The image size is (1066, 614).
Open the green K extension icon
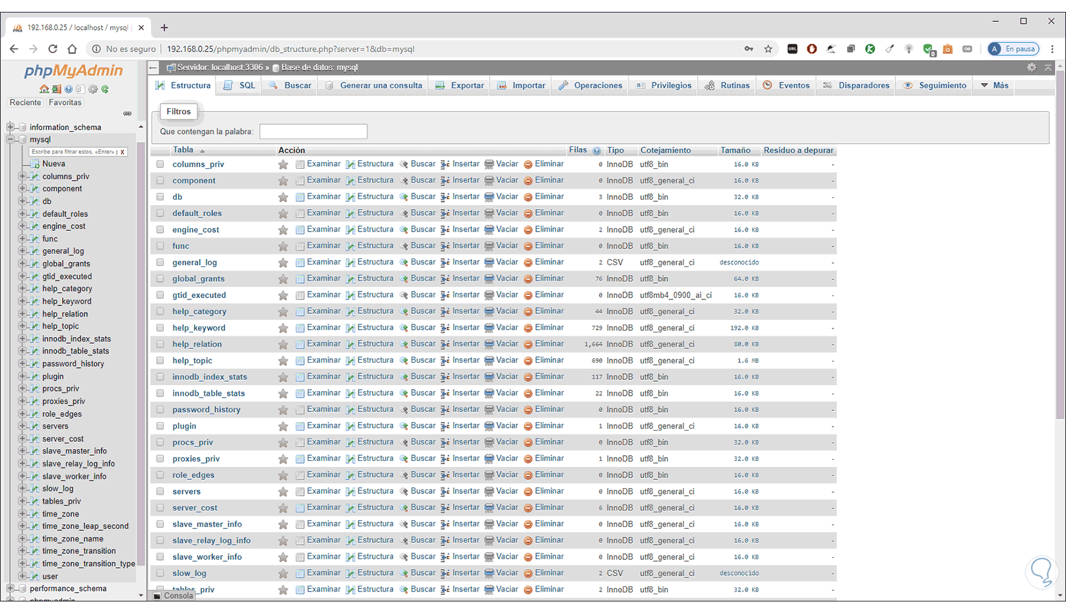tap(870, 49)
